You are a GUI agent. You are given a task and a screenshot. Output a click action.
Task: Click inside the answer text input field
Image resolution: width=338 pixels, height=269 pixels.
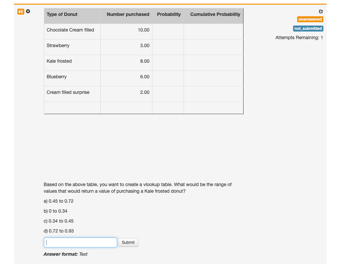pos(80,242)
